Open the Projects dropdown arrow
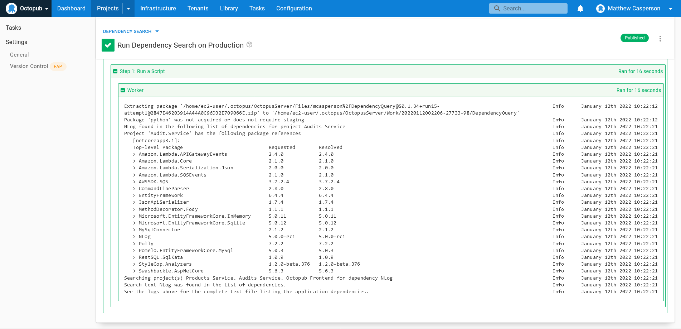 click(x=128, y=8)
